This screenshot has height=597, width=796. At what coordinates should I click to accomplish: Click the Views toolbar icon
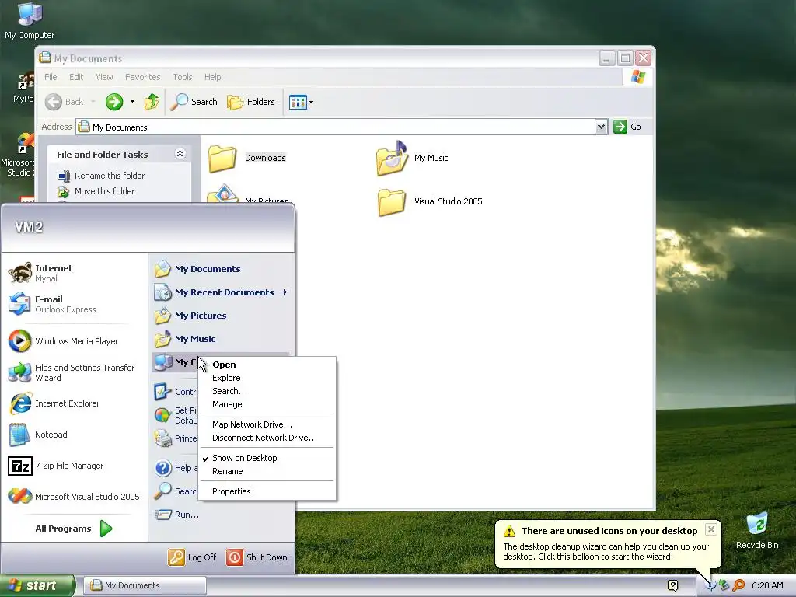(298, 102)
